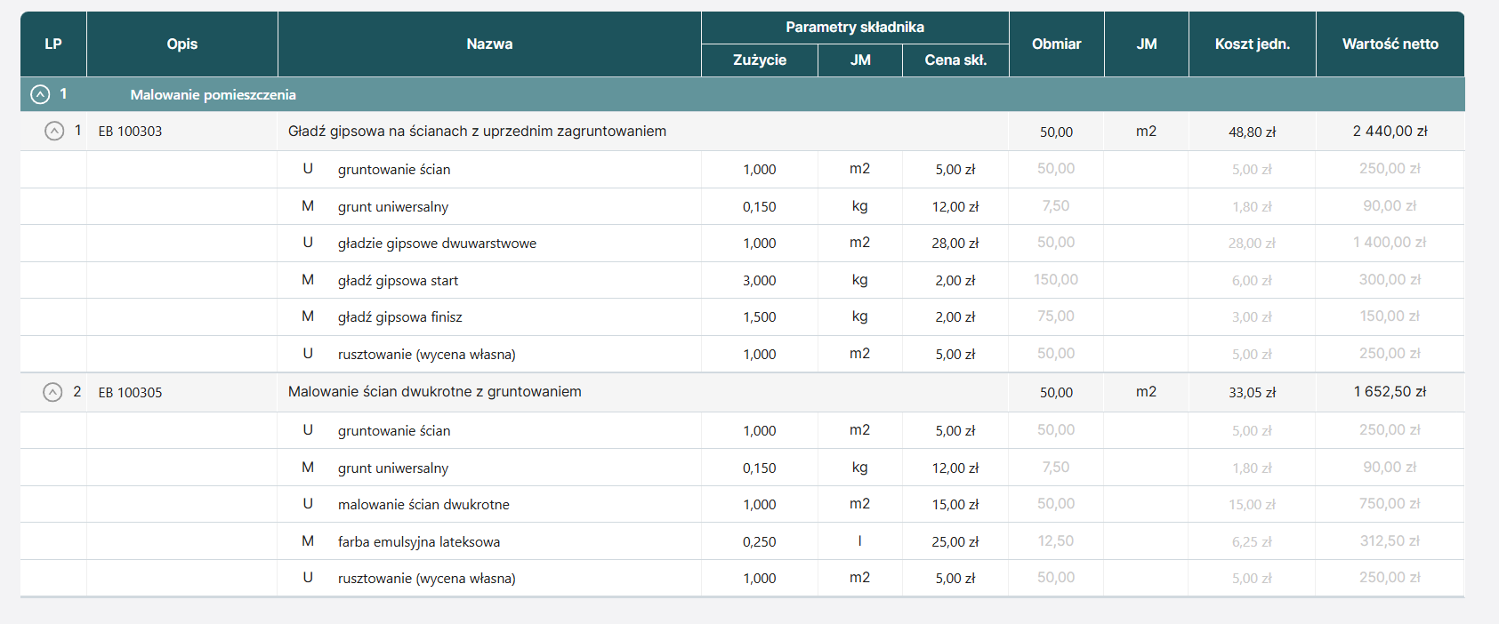
Task: Click the Opis column header
Action: tap(181, 44)
